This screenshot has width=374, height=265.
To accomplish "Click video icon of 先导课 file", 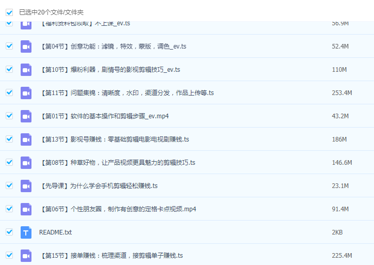I will (x=26, y=185).
